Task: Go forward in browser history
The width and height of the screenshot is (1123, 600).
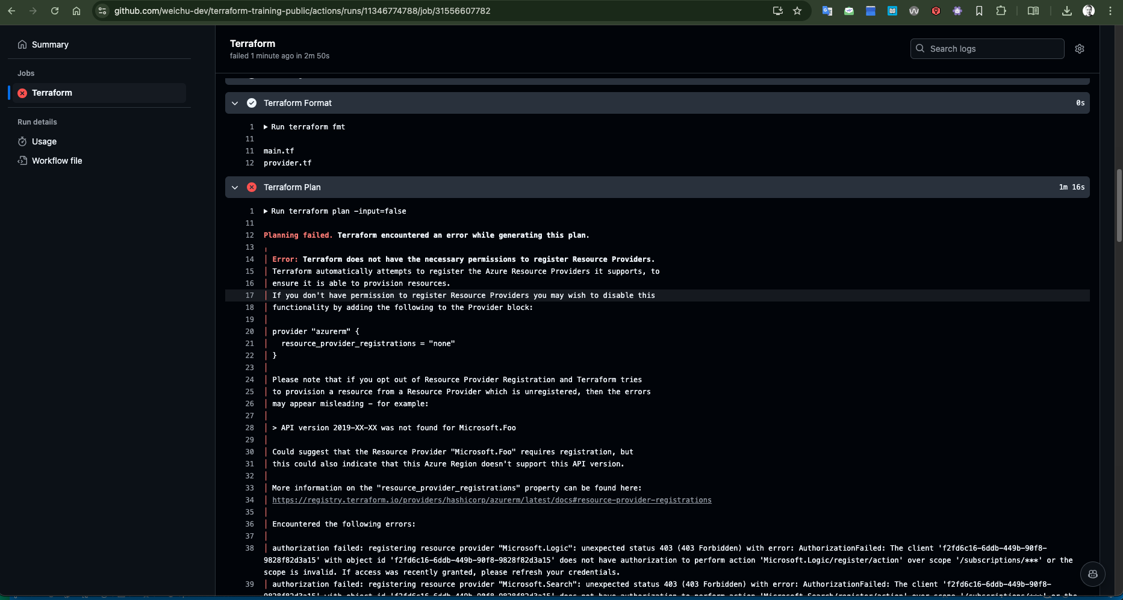Action: click(x=33, y=11)
